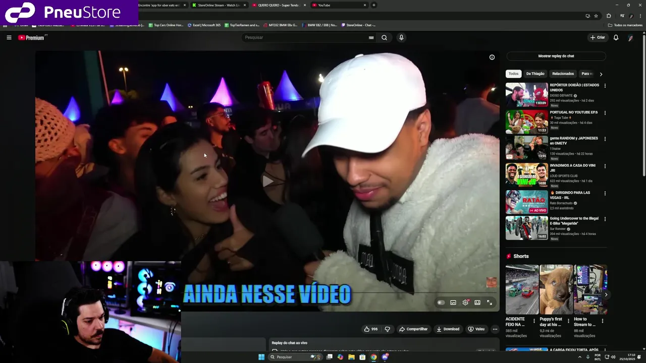This screenshot has height=363, width=646.
Task: Click the Criar button
Action: [x=598, y=37]
